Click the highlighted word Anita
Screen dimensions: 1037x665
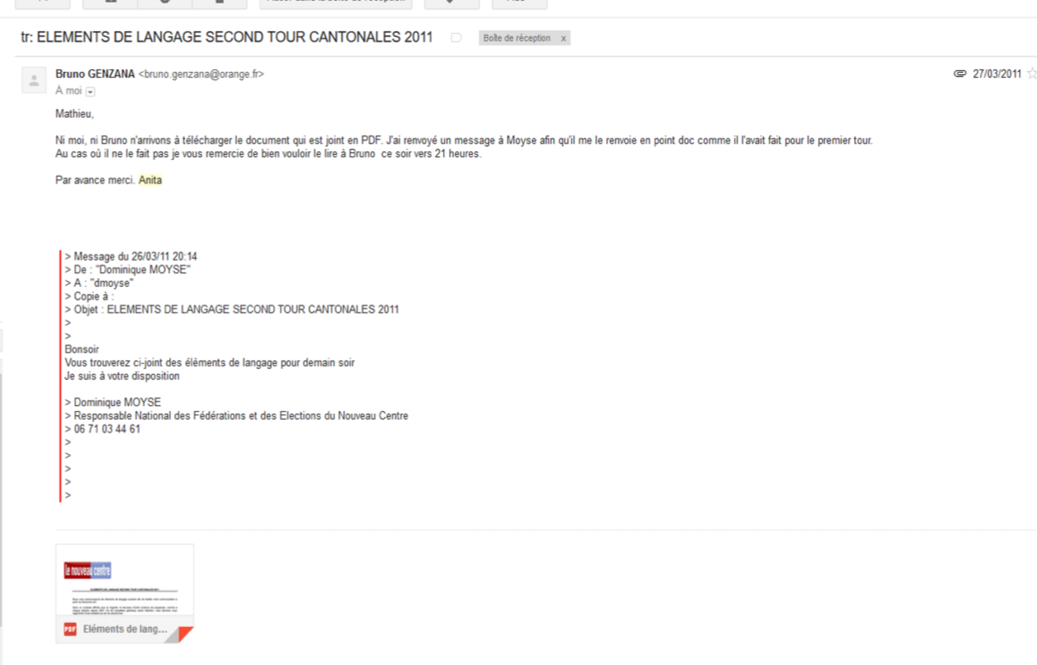[x=150, y=180]
